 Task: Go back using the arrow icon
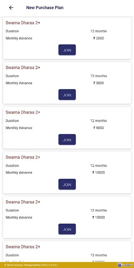tap(11, 7)
